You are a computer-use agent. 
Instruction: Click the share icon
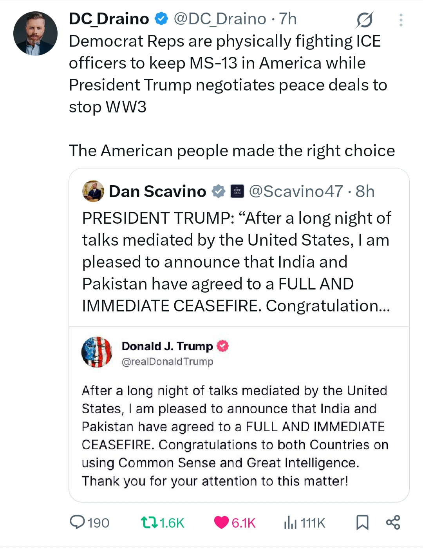coord(393,522)
